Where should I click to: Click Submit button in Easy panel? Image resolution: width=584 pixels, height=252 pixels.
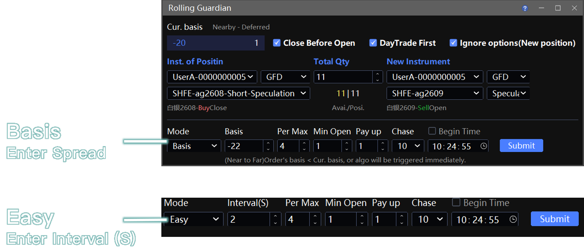[x=555, y=219]
